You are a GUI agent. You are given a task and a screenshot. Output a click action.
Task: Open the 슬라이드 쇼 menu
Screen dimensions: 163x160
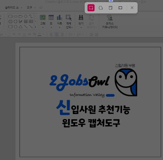(x=12, y=7)
